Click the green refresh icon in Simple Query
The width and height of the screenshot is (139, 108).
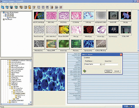(x=85, y=71)
